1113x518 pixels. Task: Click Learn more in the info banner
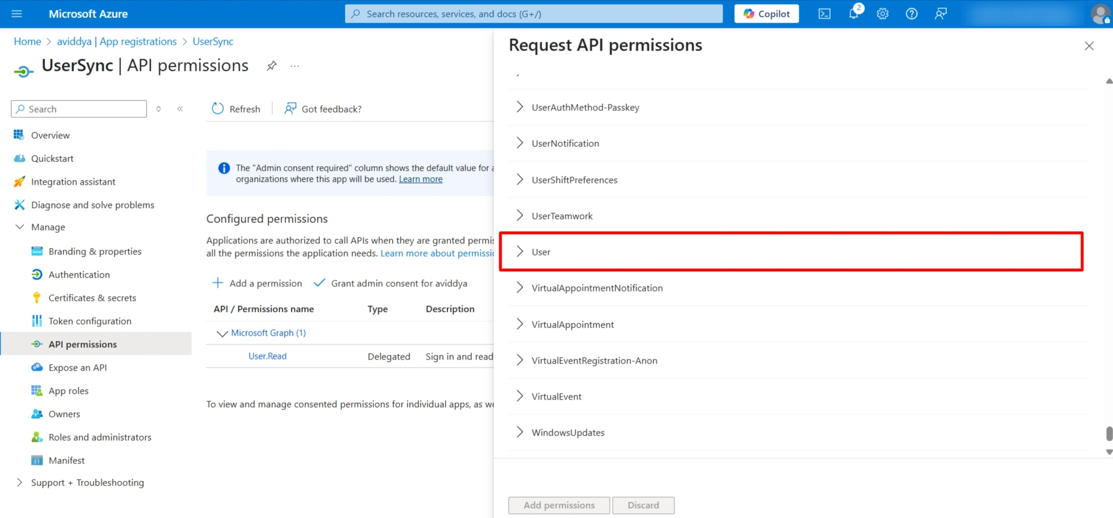click(x=420, y=179)
